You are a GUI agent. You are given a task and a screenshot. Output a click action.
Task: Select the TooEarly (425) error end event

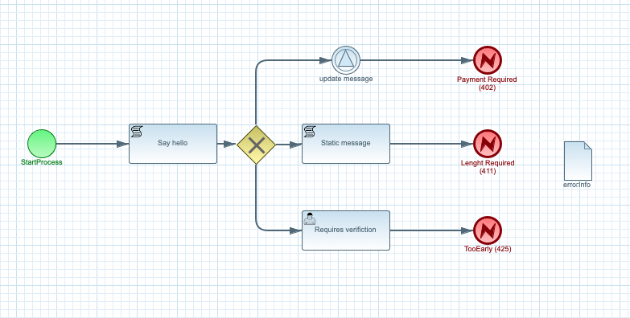(x=488, y=230)
